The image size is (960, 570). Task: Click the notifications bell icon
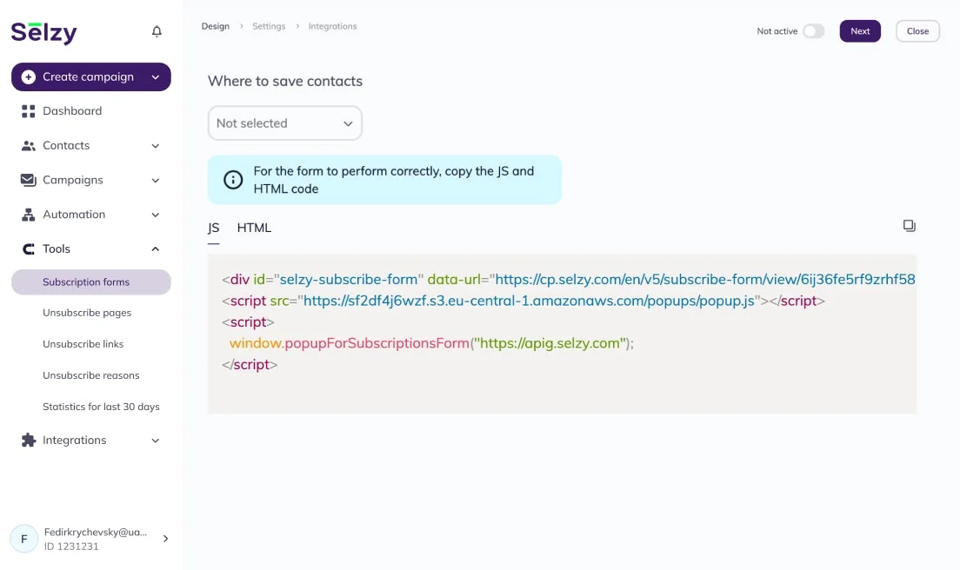click(x=157, y=31)
